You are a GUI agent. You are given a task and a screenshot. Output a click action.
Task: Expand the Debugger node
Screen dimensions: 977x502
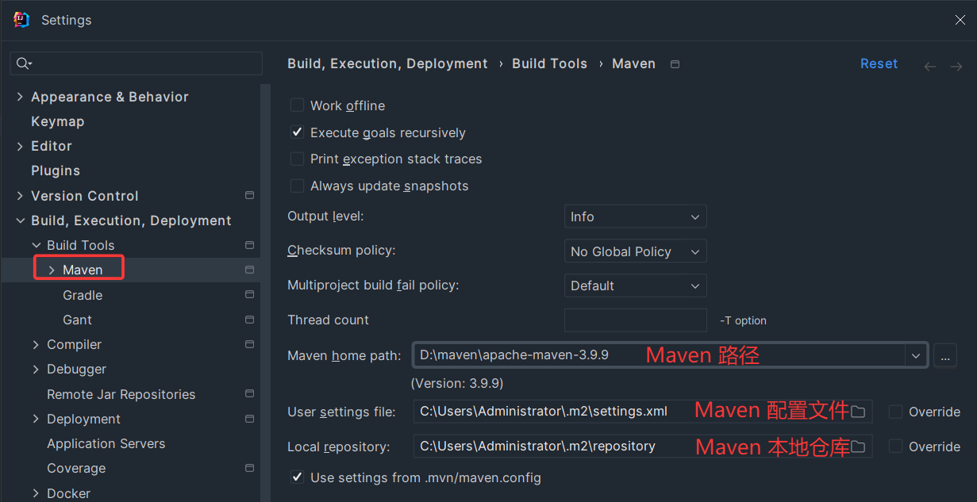36,369
